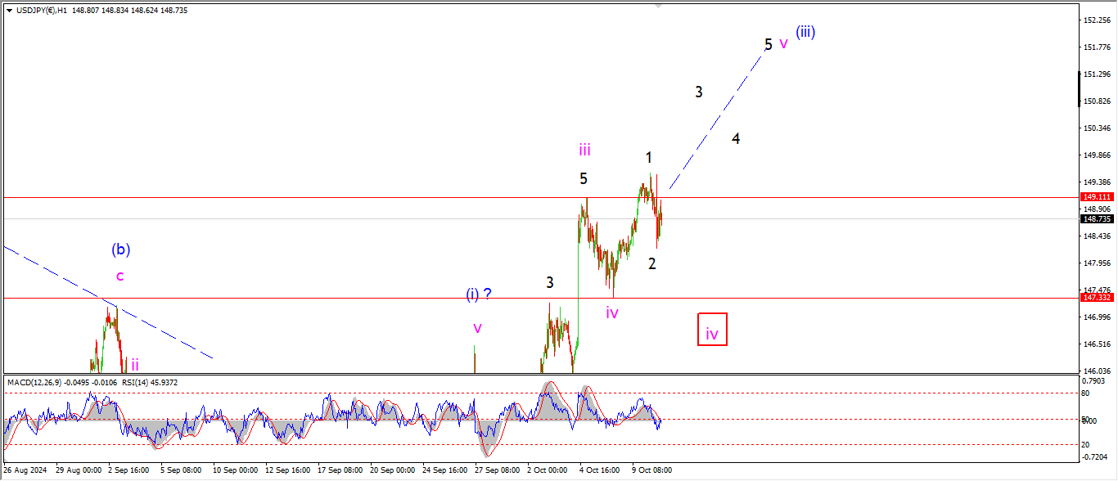The image size is (1118, 481).
Task: Select the blue '(iii)' wave label
Action: click(x=805, y=33)
